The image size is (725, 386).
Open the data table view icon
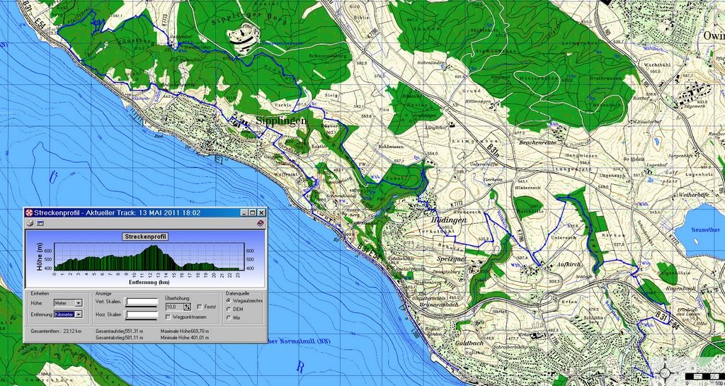(x=40, y=223)
